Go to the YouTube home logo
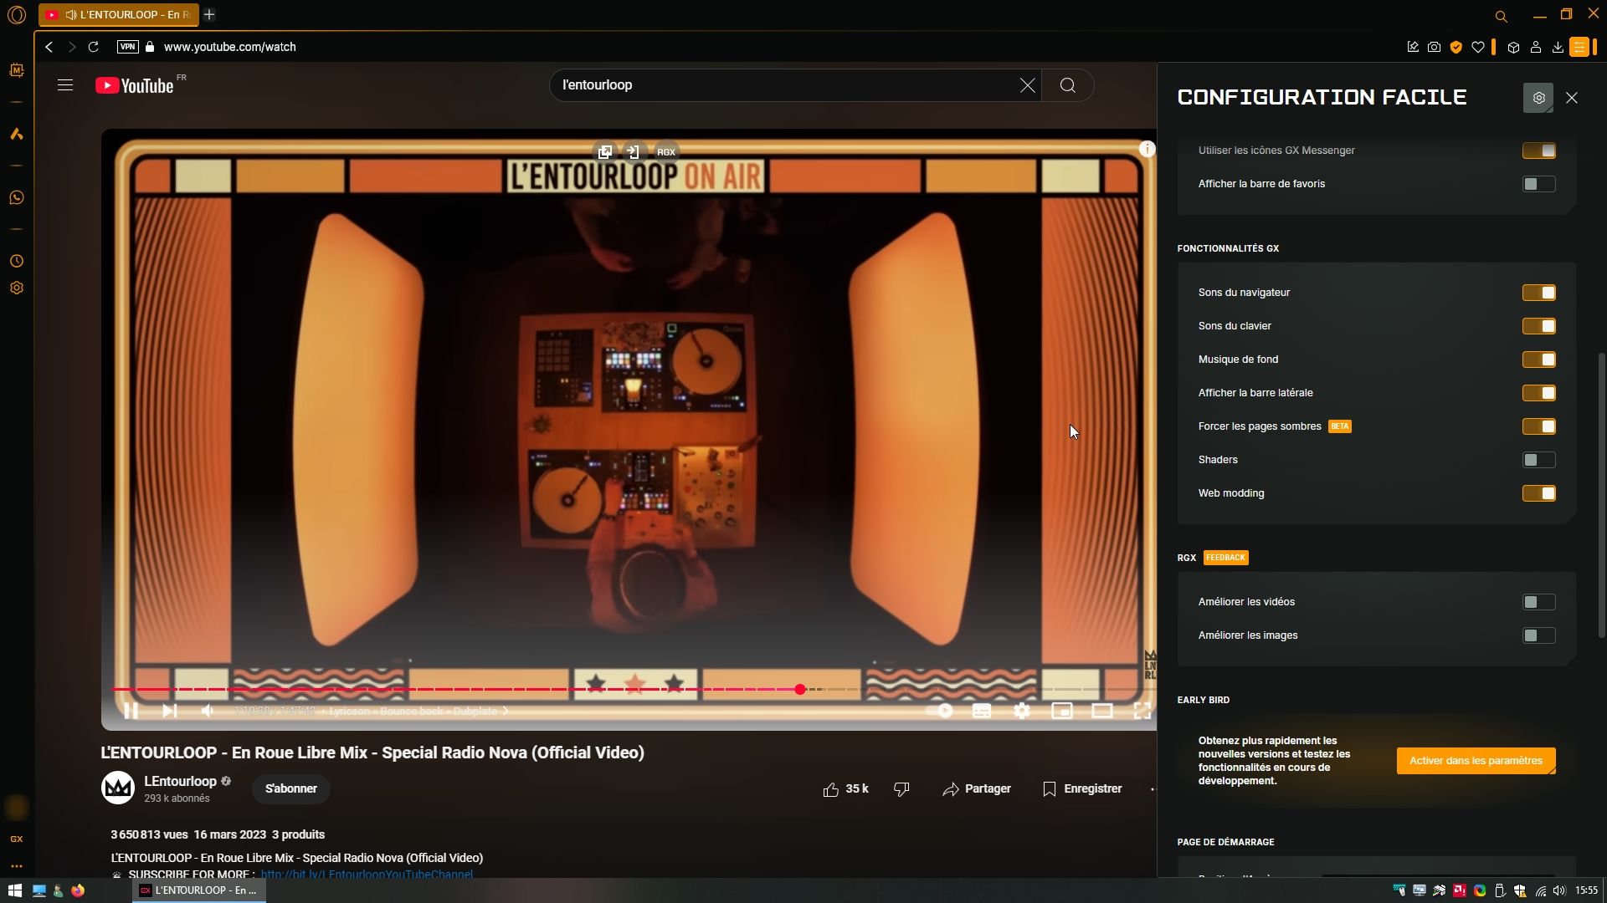This screenshot has width=1607, height=903. (x=135, y=85)
